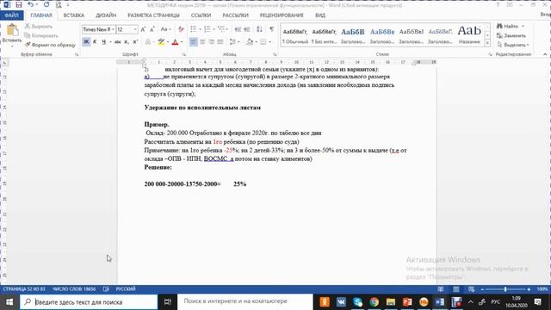
Task: Create a bulleted list
Action: (193, 29)
